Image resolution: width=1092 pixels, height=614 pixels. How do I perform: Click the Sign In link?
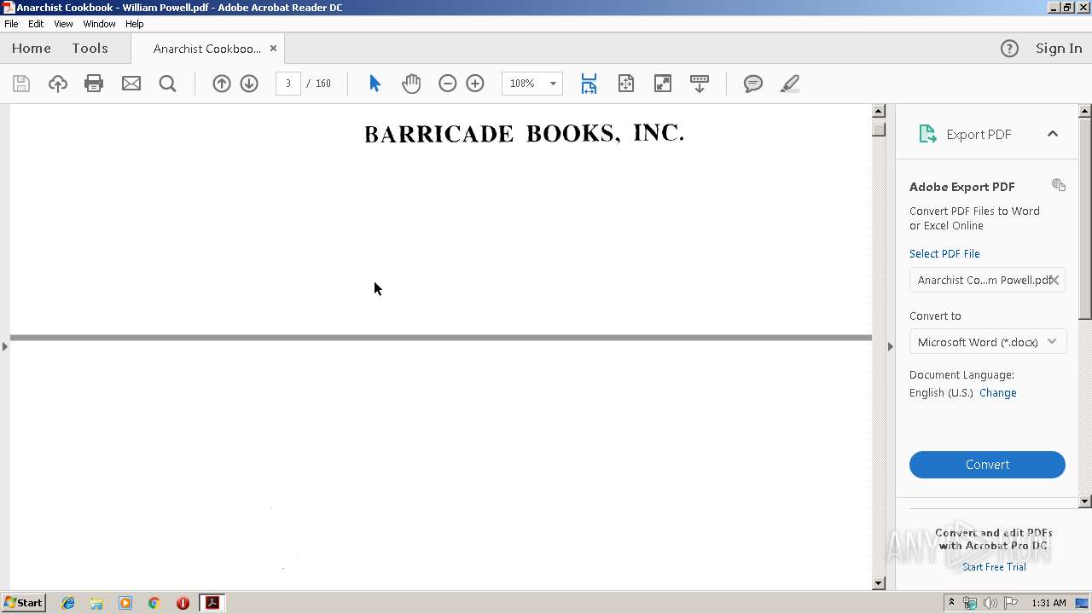pos(1059,49)
